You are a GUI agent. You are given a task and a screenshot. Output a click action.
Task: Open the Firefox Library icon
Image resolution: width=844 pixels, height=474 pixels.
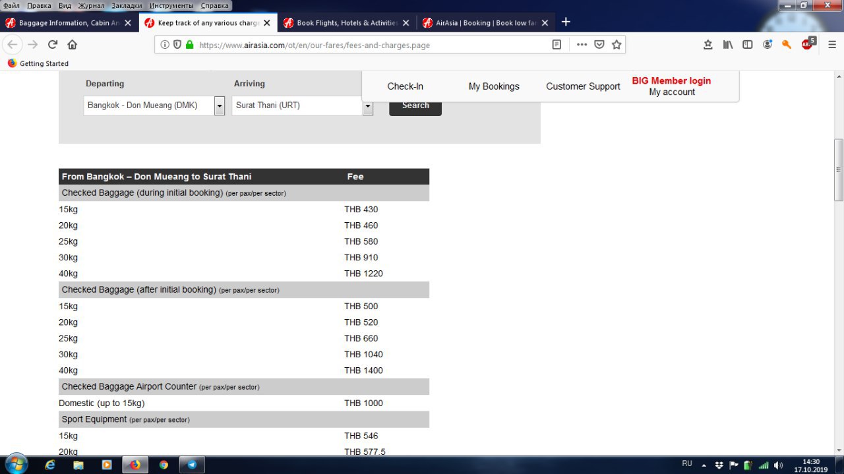(728, 45)
